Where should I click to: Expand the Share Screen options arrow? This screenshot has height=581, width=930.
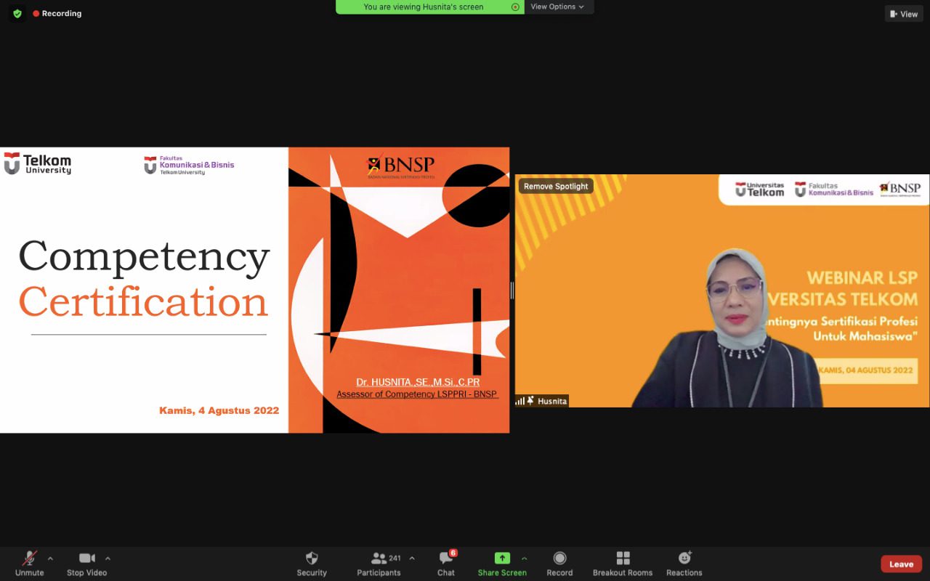524,558
